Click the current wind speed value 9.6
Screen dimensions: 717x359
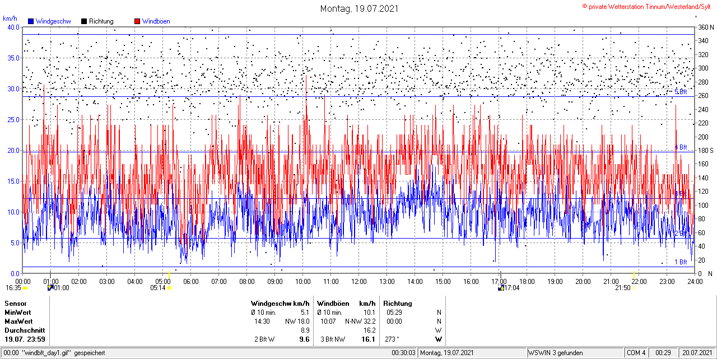click(305, 339)
